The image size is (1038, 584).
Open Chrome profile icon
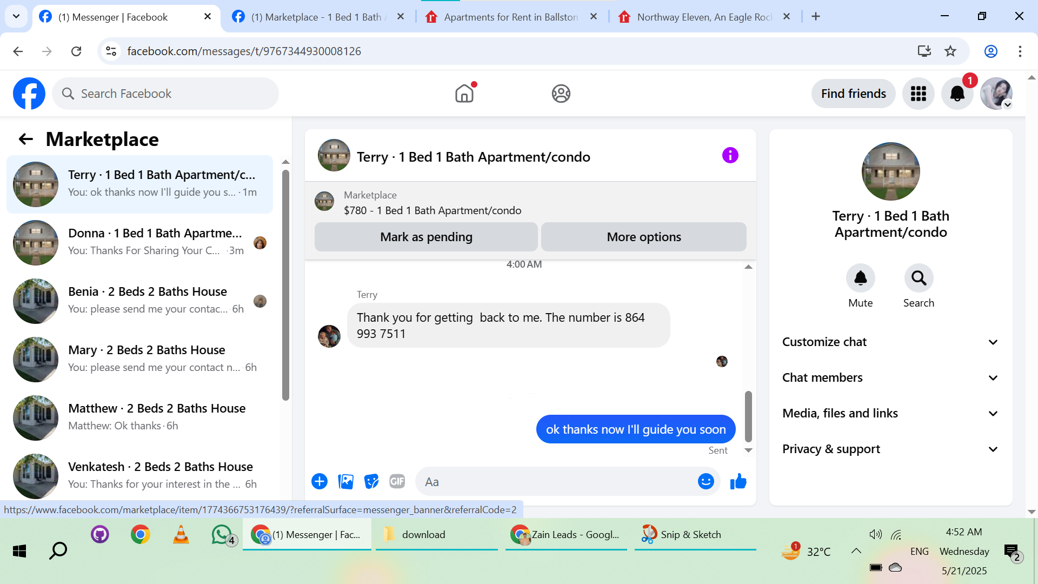[x=991, y=51]
